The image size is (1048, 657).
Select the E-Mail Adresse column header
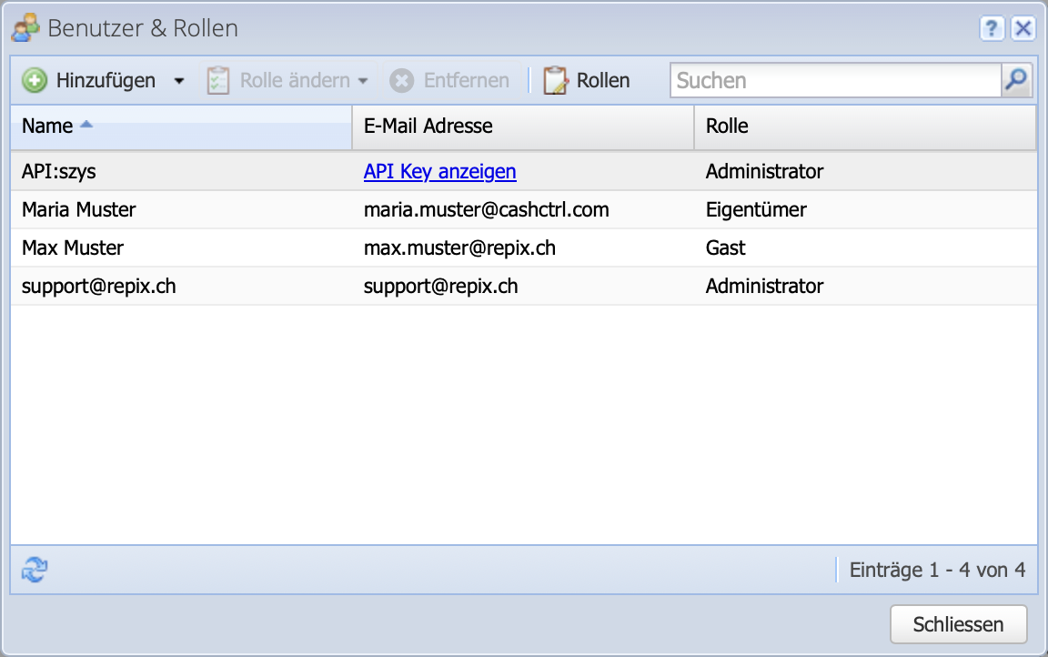pyautogui.click(x=428, y=126)
